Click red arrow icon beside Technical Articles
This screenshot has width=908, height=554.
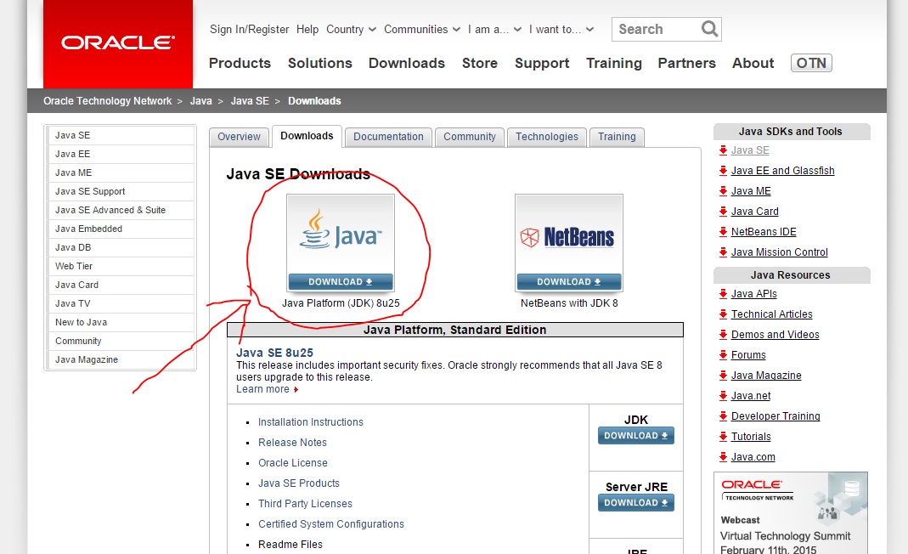[723, 314]
